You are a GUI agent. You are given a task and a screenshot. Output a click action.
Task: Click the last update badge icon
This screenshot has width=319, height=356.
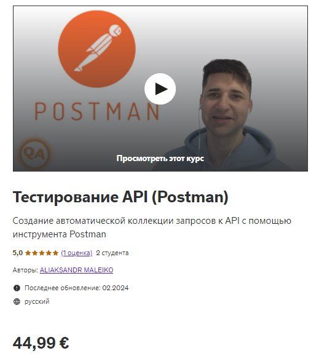[x=17, y=288]
